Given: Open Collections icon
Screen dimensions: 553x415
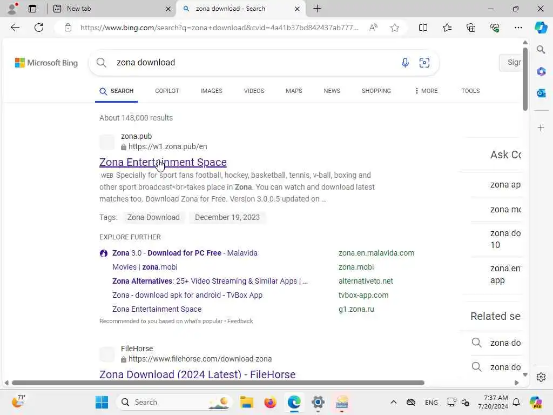Looking at the screenshot, I should point(471,28).
